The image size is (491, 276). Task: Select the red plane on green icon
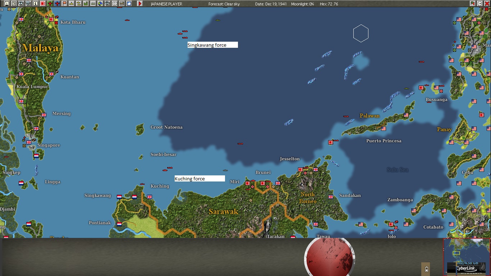50,4
